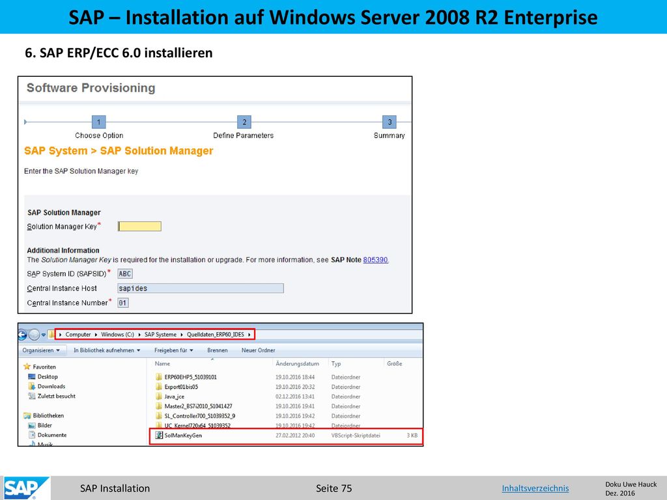667x500 pixels.
Task: Open SAP Note 805390 link
Action: [x=375, y=259]
